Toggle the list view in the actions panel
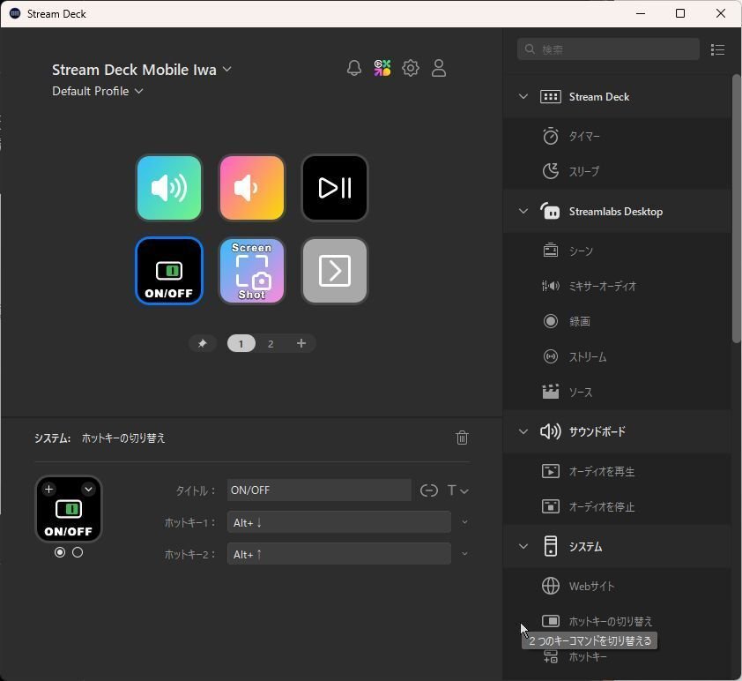 [718, 49]
